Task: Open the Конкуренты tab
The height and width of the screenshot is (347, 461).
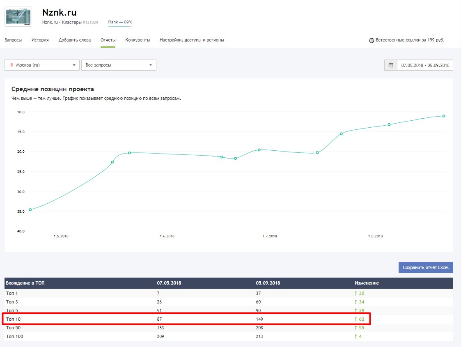Action: 138,40
